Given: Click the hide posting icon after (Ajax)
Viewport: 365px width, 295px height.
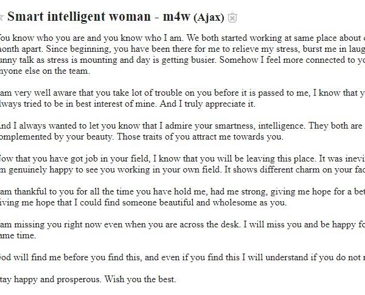Looking at the screenshot, I should 232,16.
